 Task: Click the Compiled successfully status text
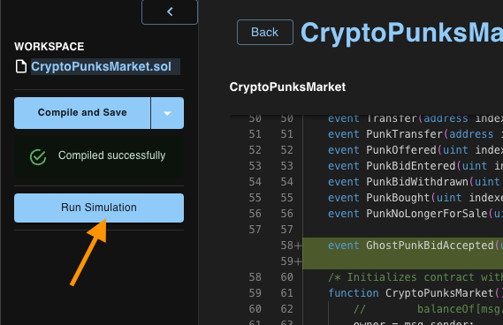point(111,155)
